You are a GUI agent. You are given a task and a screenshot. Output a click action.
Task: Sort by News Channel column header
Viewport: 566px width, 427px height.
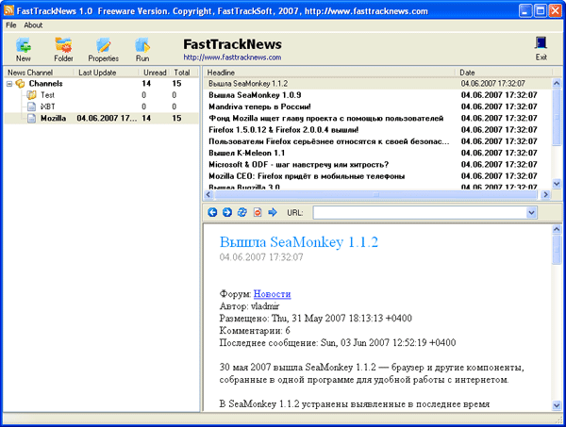tap(39, 73)
